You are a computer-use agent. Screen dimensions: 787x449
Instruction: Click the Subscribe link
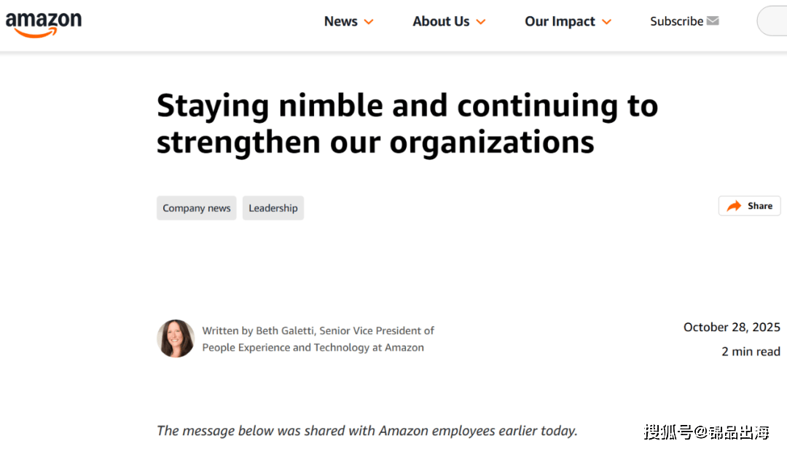(x=676, y=22)
